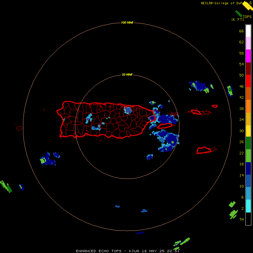Pick the light blue swatch between 10 and 6
The image size is (253, 253).
coord(248,193)
